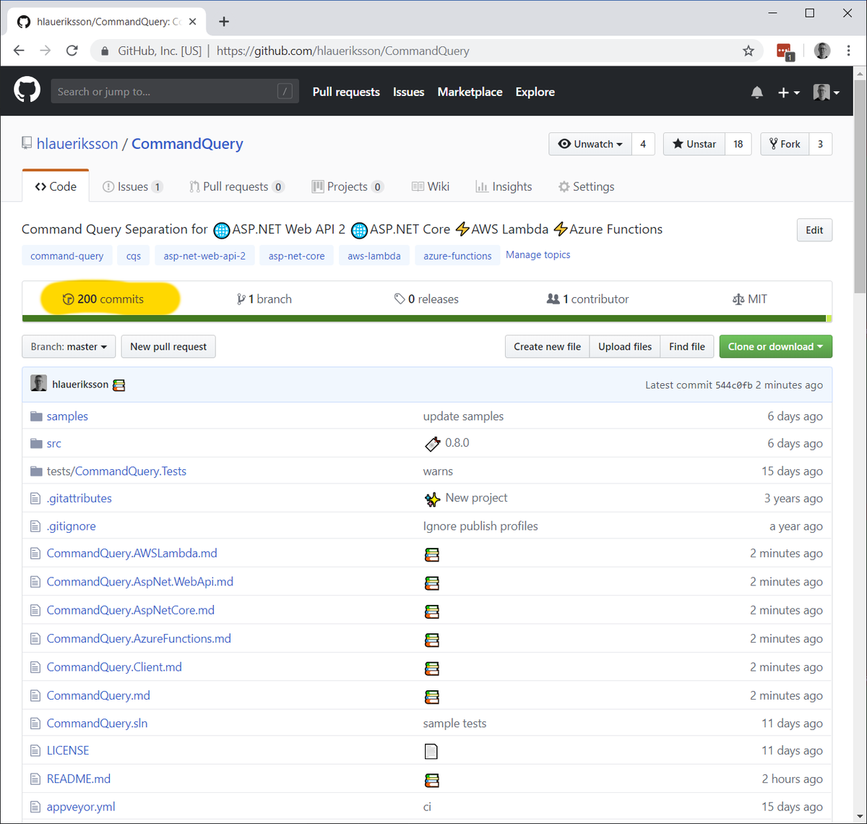Click the LICENSE commit page icon

pyautogui.click(x=431, y=752)
